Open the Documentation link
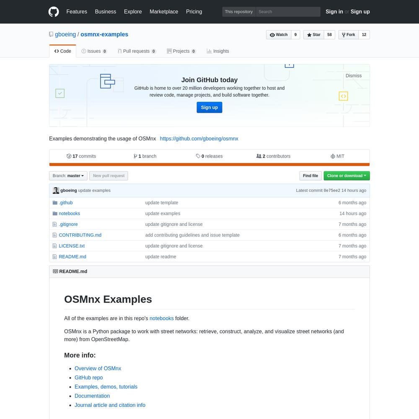Viewport: 419px width, 419px height. (x=92, y=396)
